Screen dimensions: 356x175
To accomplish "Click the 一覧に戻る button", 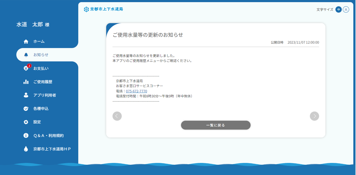I will point(216,125).
